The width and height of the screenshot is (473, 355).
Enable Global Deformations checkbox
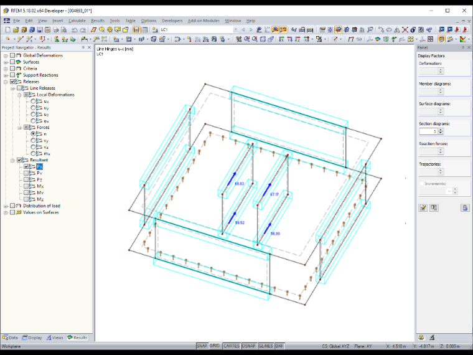pos(12,55)
